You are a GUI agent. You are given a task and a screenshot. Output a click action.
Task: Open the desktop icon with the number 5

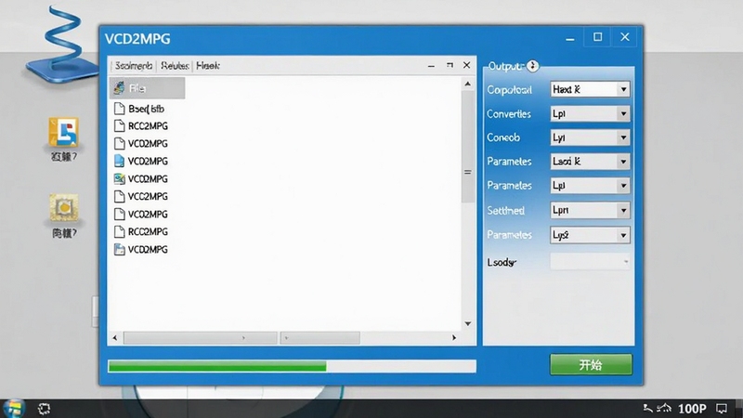[63, 132]
